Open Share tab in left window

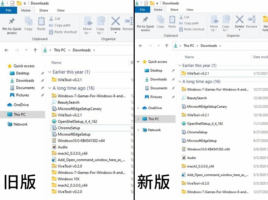click(x=44, y=10)
